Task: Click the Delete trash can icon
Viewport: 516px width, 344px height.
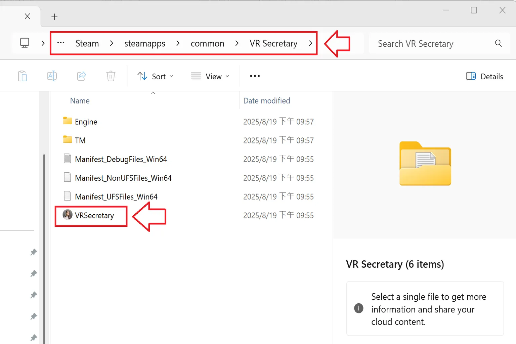Action: 111,76
